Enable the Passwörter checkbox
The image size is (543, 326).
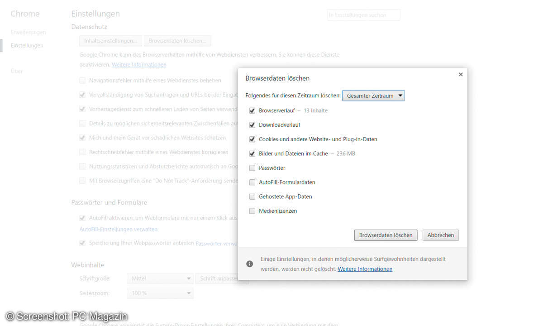pyautogui.click(x=252, y=168)
